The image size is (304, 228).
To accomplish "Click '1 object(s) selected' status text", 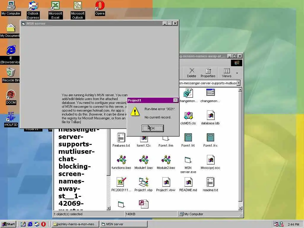I will point(68,214).
